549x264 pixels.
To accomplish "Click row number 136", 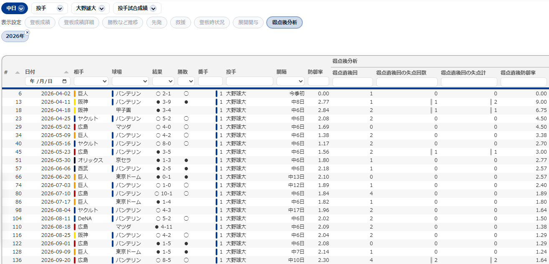I will coord(17,260).
